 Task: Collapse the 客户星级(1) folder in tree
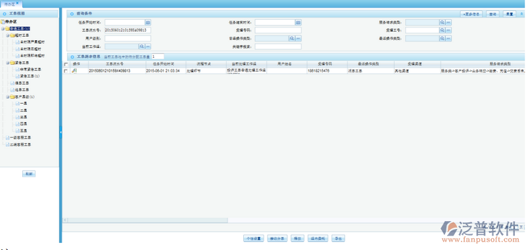8,96
